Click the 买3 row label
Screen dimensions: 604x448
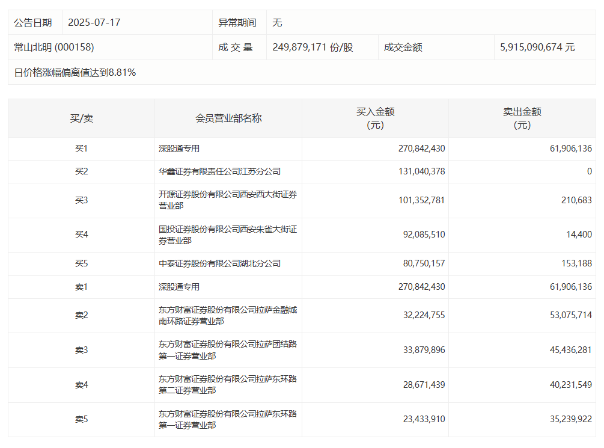click(81, 200)
